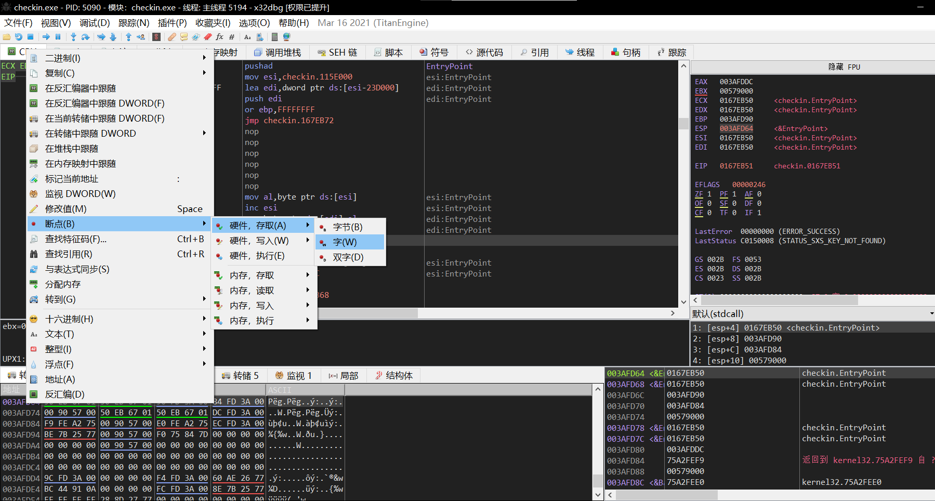The image size is (935, 501).
Task: Open the red bookmarks toolbar icon
Action: (207, 37)
